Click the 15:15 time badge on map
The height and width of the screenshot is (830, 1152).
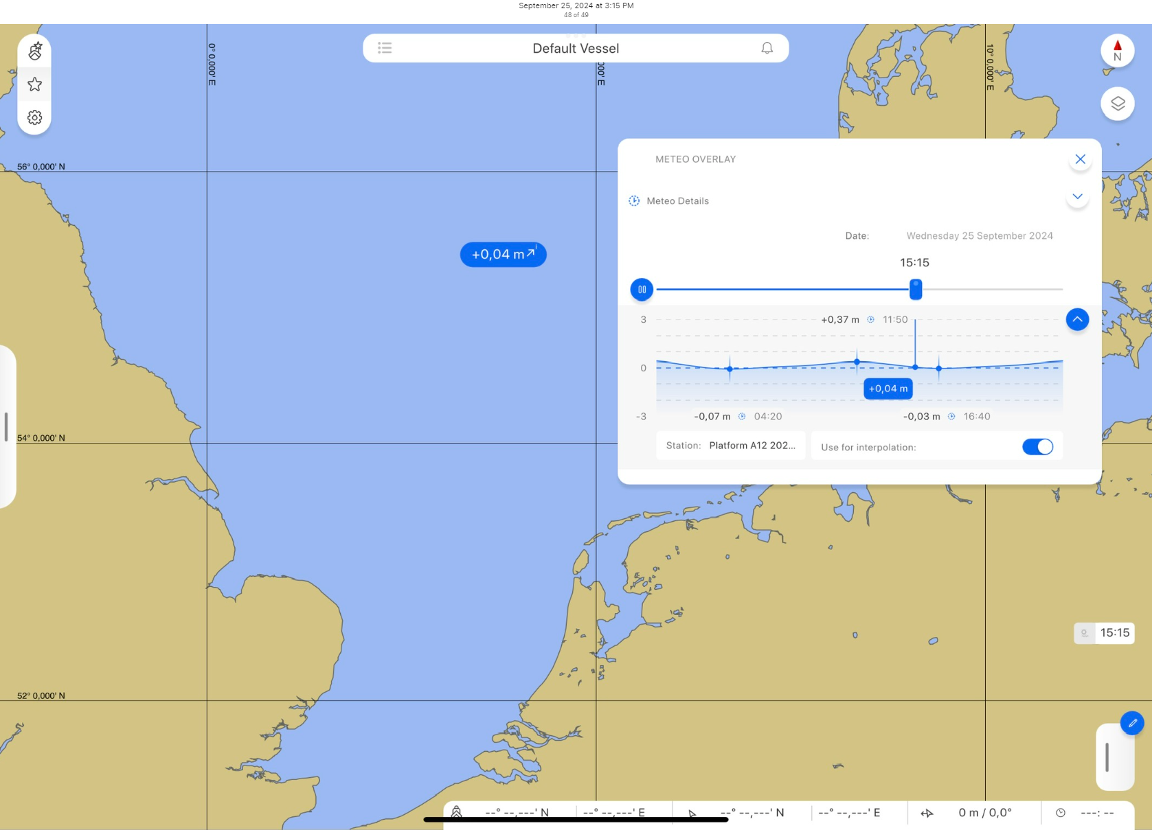(1105, 633)
